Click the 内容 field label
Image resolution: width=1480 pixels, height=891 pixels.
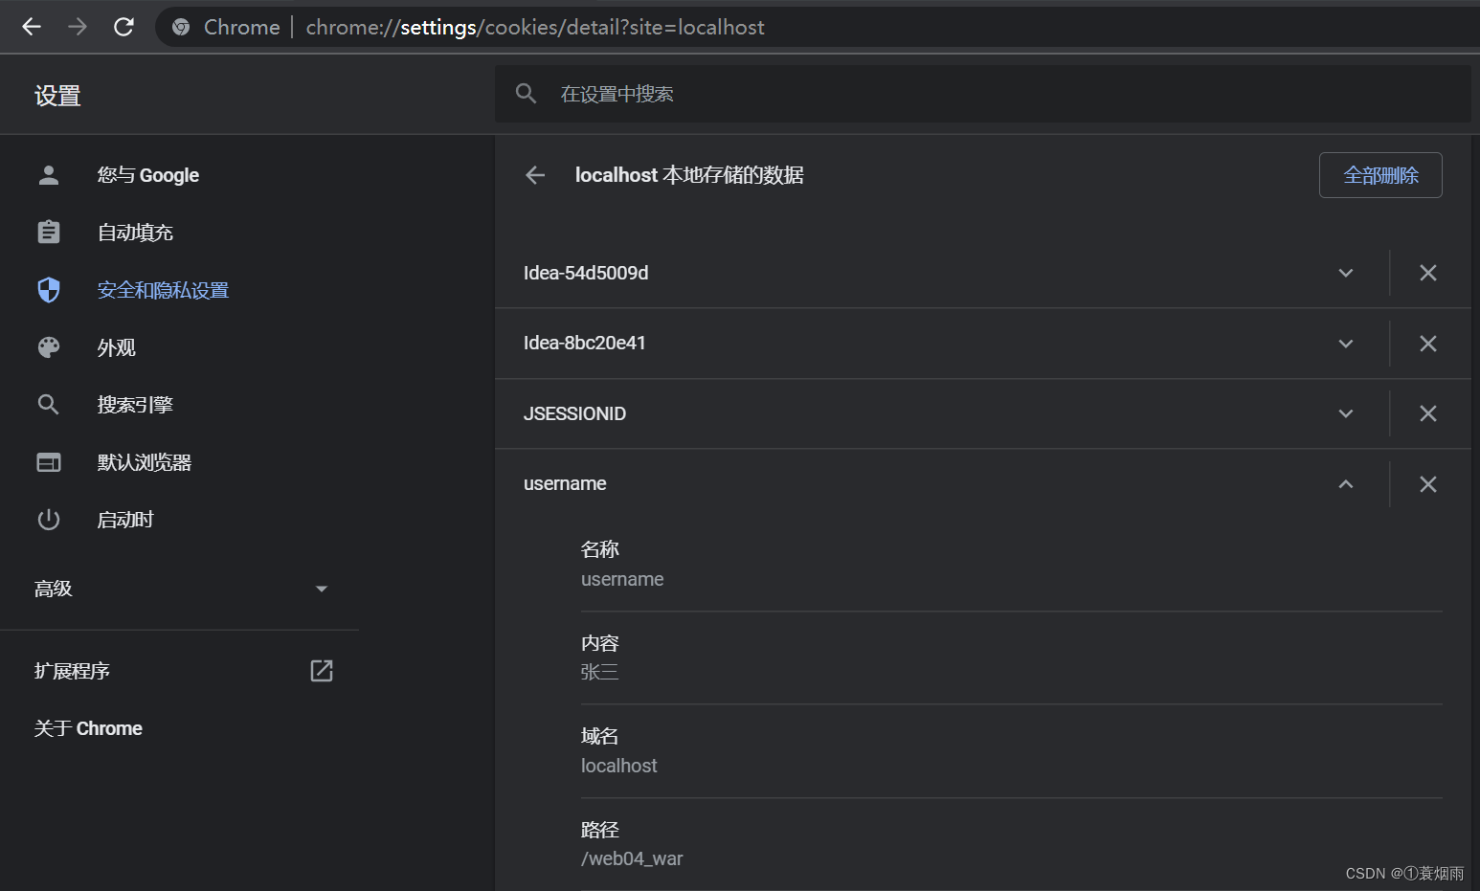point(600,643)
